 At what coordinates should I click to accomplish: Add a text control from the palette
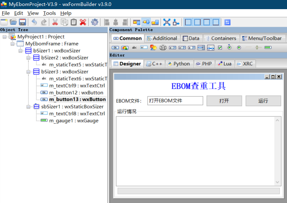click(144, 48)
